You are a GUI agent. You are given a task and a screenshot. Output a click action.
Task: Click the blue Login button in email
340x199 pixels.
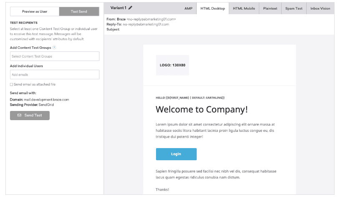[x=176, y=154]
